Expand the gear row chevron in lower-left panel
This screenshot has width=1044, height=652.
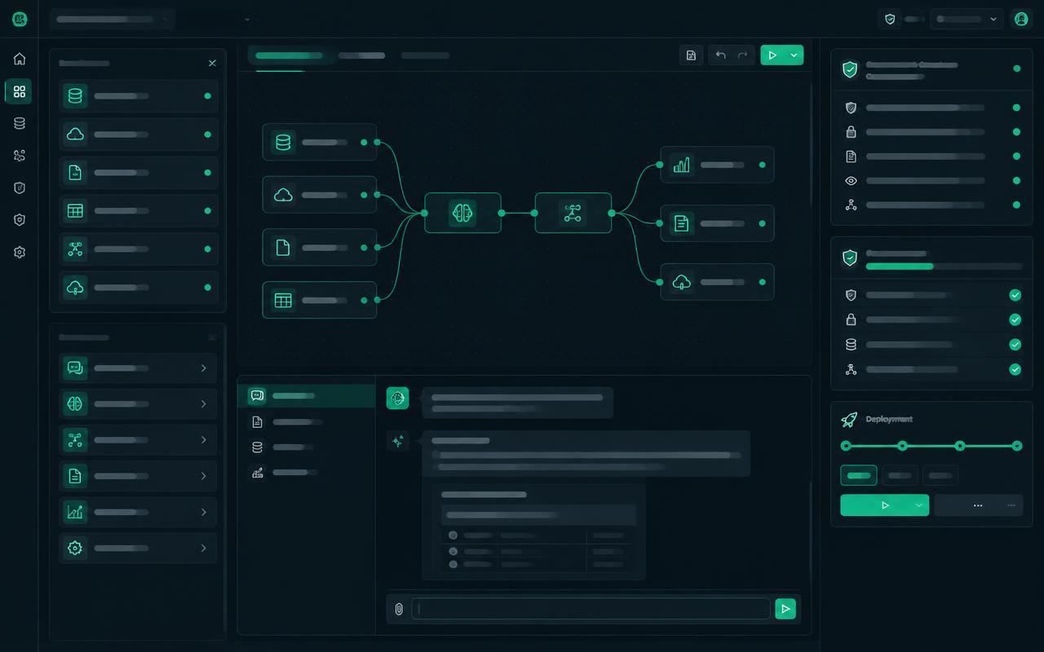point(203,548)
